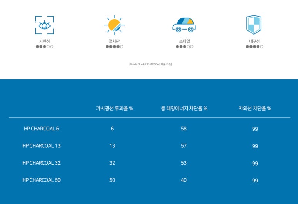Click the eye icon above 시인성
Viewport: 298px width, 204px height.
(44, 25)
